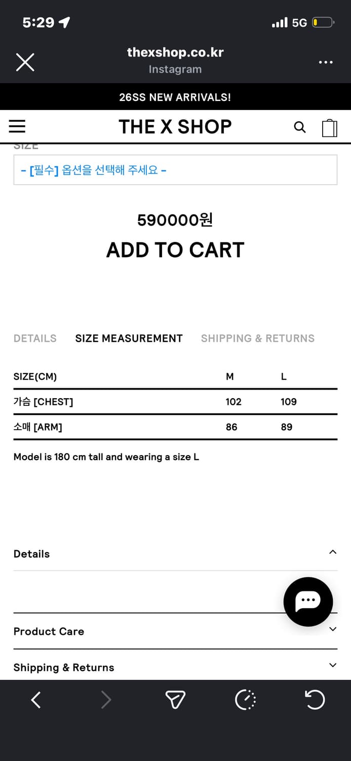Expand the Product Care section

point(332,630)
